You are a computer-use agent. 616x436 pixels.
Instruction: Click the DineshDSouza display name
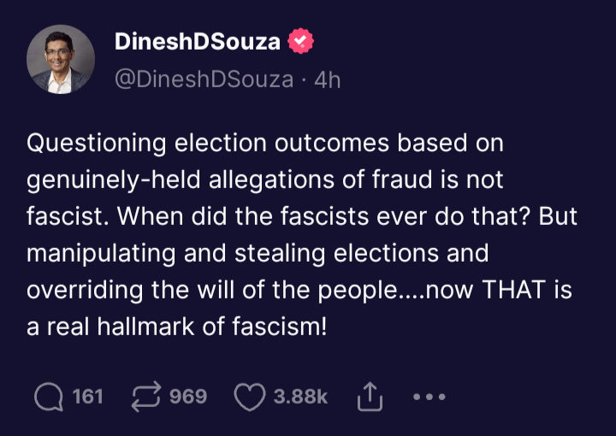tap(198, 40)
